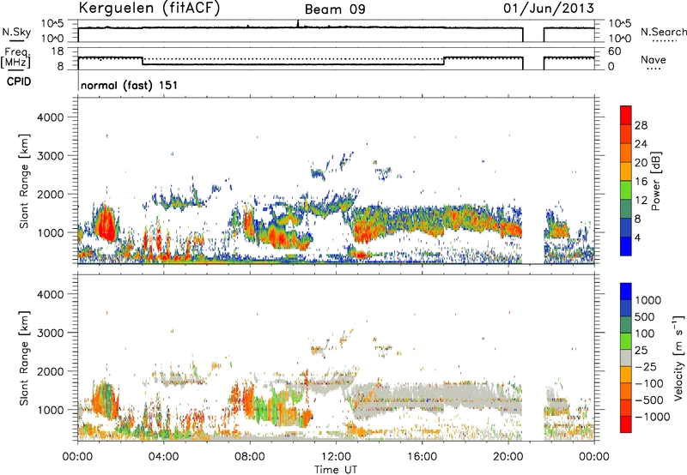This screenshot has width=687, height=475.
Task: Click the '12:00' time tick label
Action: click(336, 456)
